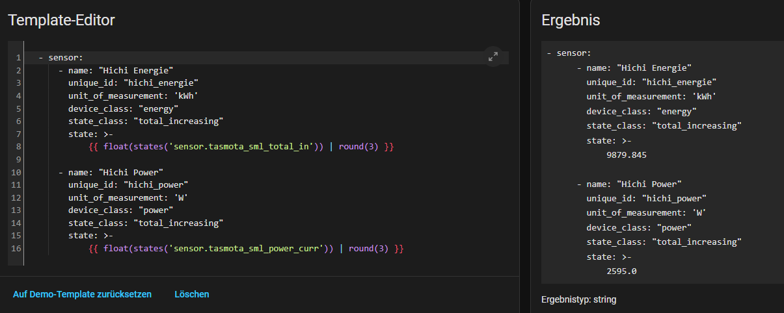Click the Ergebnis panel heading

[x=571, y=20]
